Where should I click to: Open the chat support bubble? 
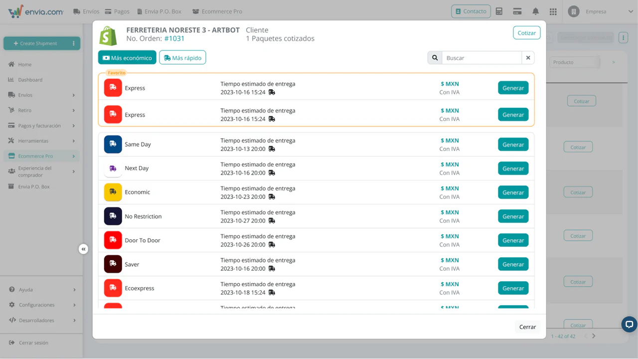pos(629,324)
